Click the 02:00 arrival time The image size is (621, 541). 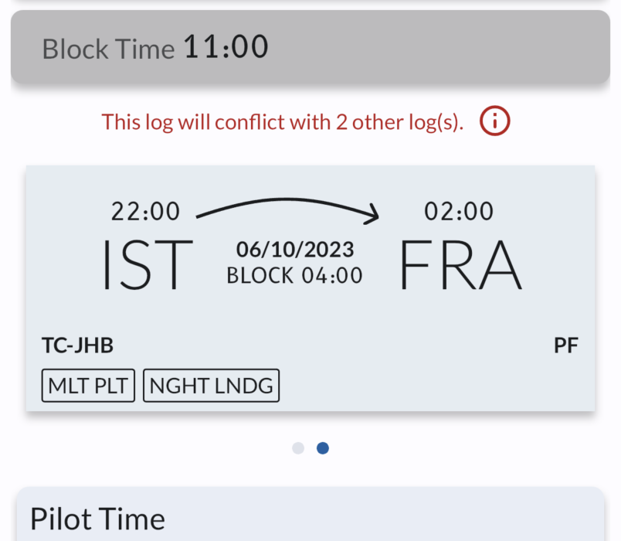459,211
